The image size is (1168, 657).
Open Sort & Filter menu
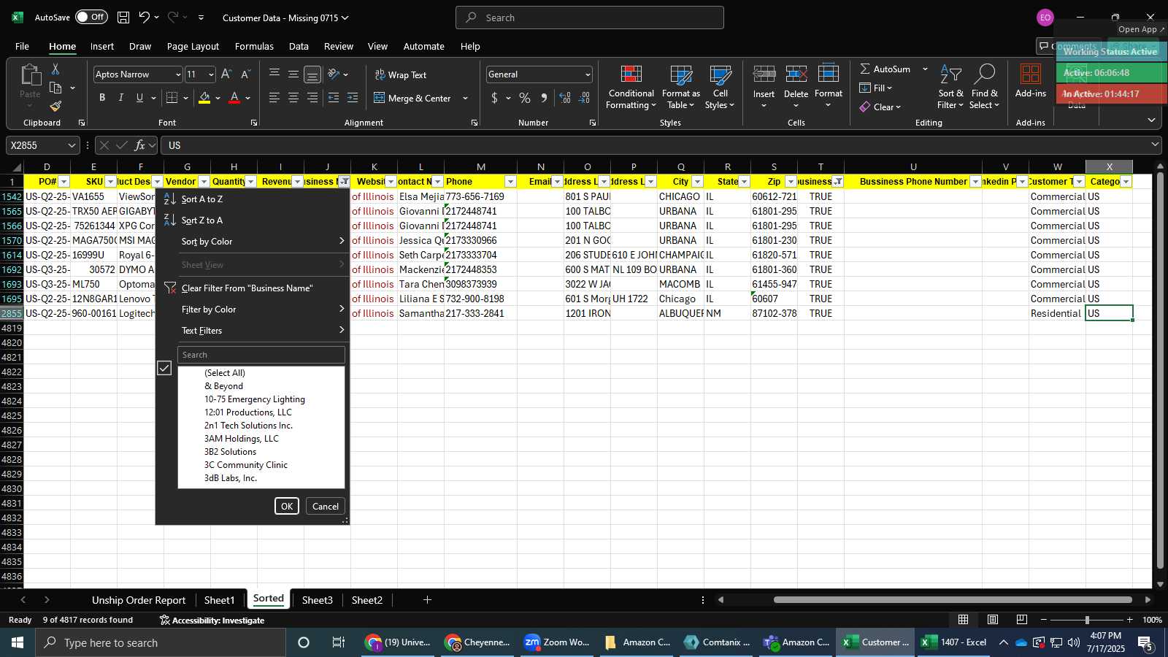pos(950,87)
